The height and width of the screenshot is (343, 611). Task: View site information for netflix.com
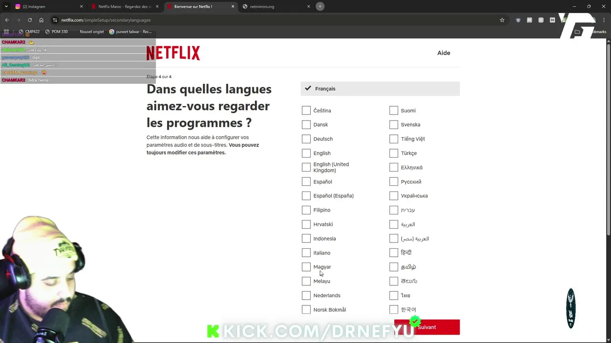pyautogui.click(x=55, y=20)
